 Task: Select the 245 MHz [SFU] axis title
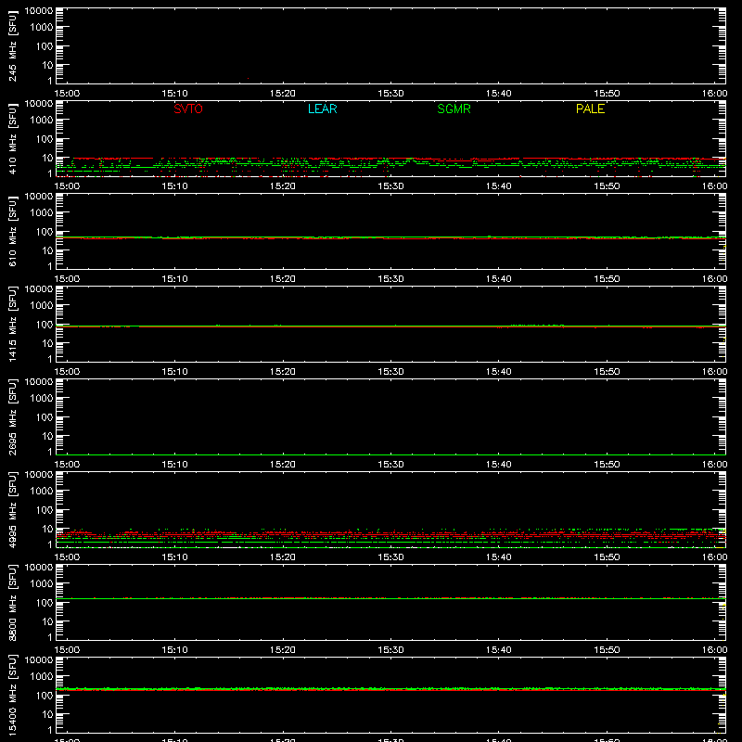(13, 45)
